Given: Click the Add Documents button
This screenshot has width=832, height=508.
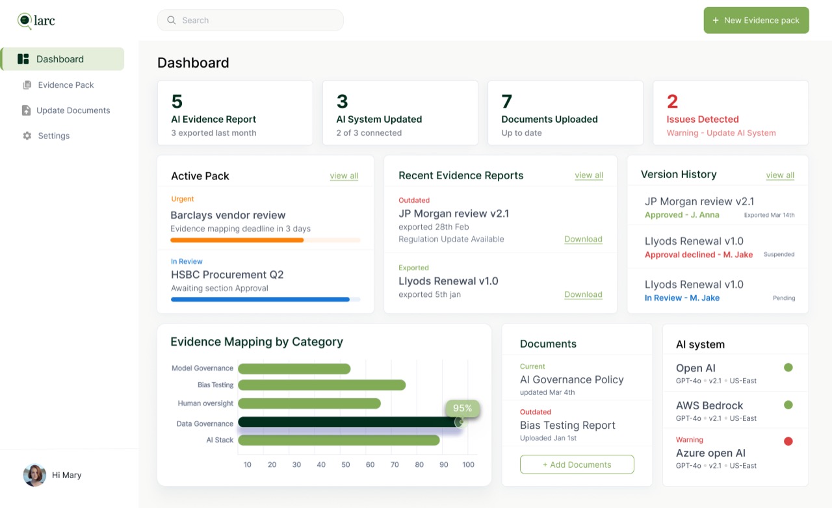Looking at the screenshot, I should pos(577,464).
